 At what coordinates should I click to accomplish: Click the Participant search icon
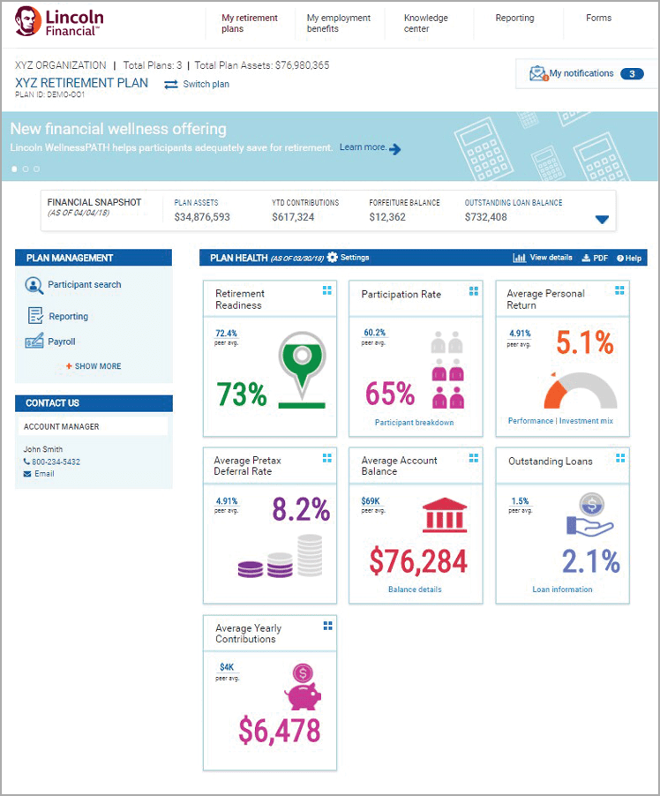click(x=34, y=285)
